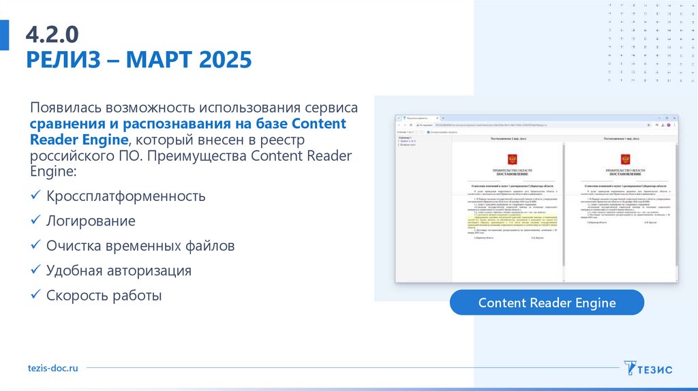Click the browser address bar URL
The image size is (698, 391).
click(491, 125)
